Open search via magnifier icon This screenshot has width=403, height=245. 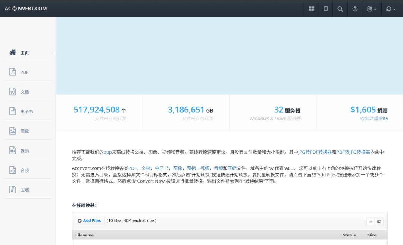click(x=340, y=9)
